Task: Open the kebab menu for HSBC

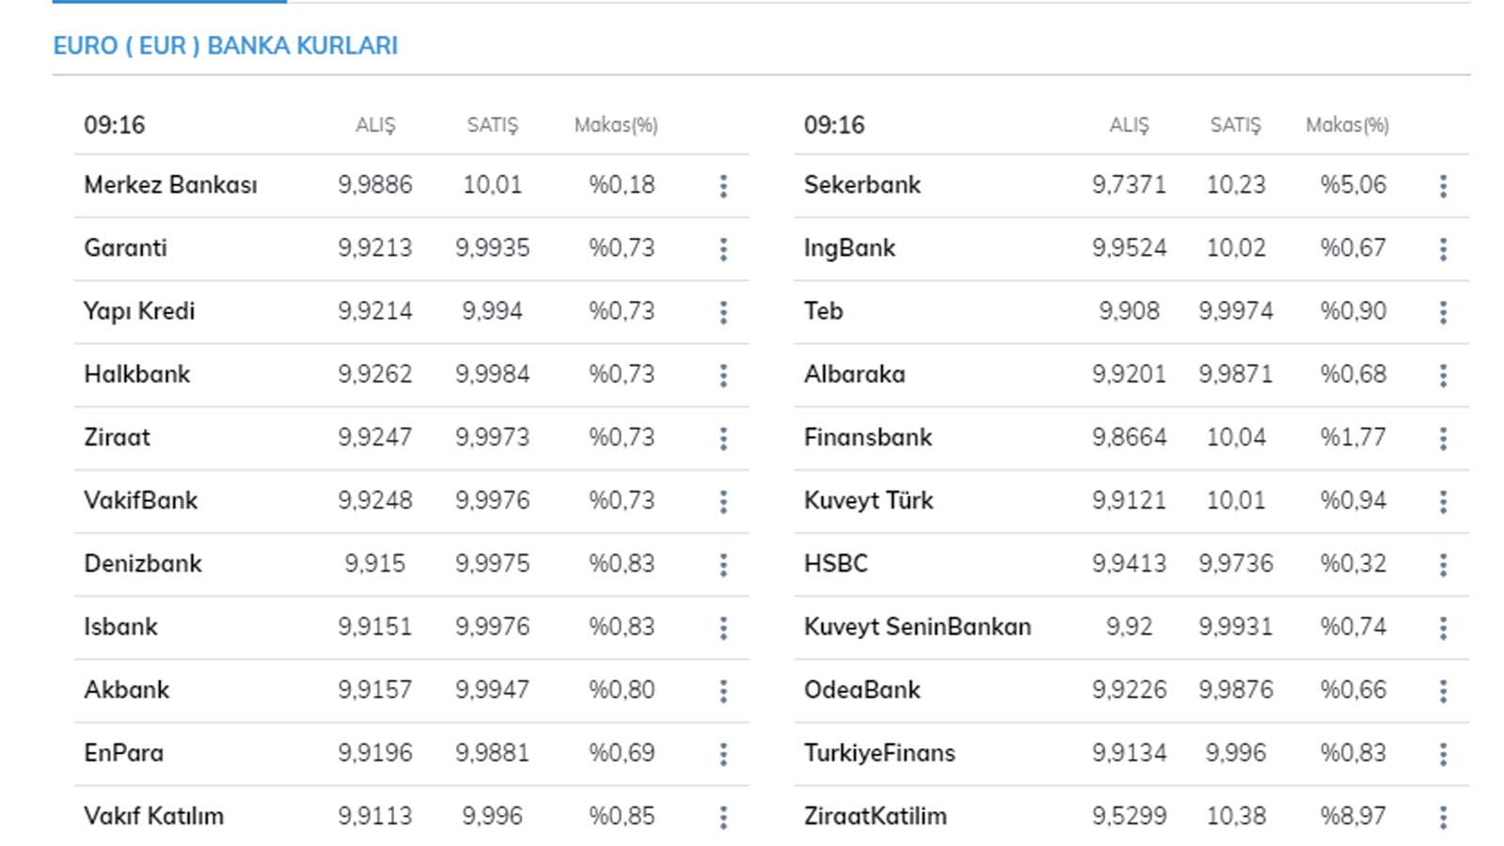Action: tap(1443, 564)
